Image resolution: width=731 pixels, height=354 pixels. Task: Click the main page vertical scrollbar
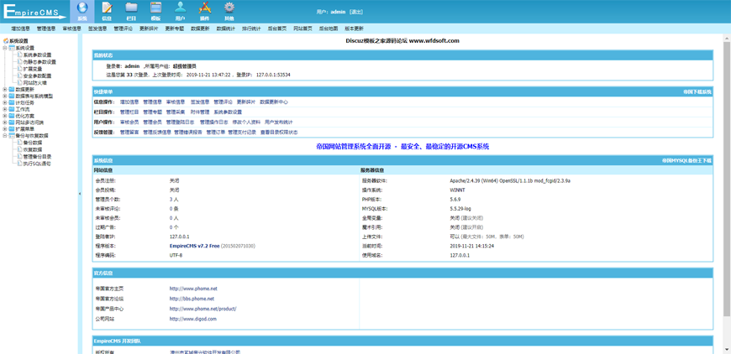tap(727, 179)
